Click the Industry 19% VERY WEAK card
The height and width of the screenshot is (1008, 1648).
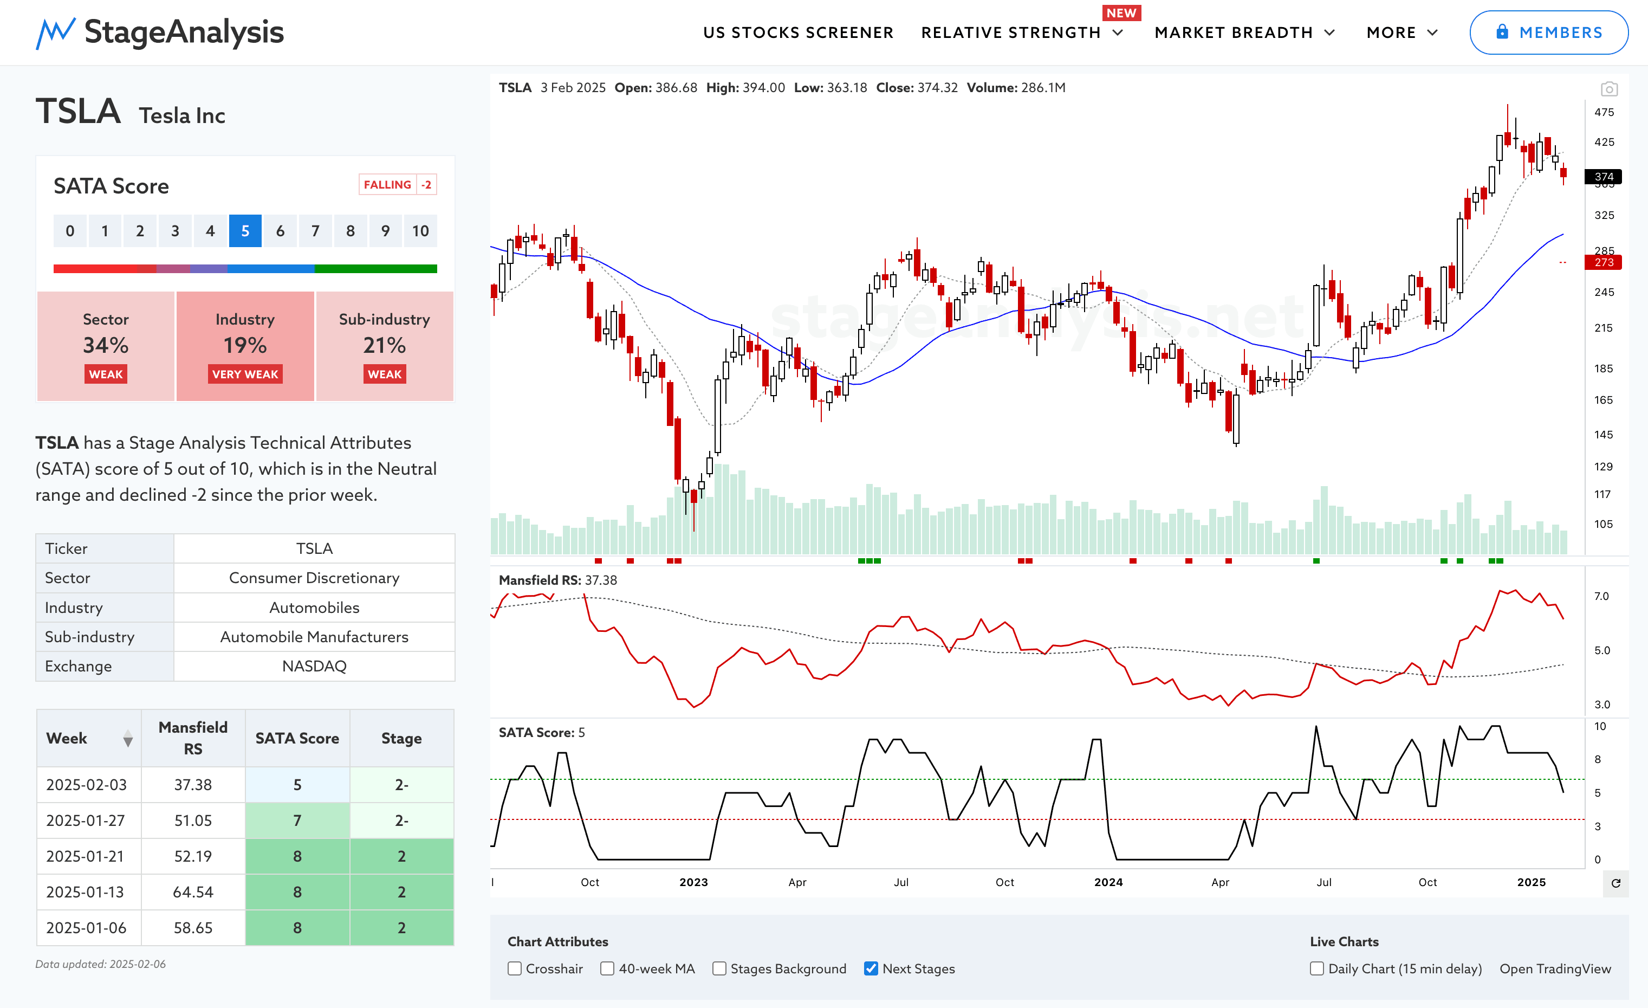tap(245, 346)
